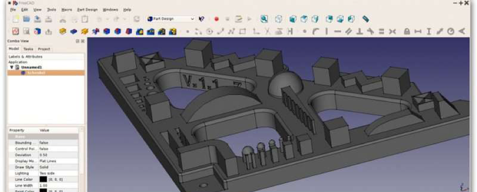Click the print icon
Image resolution: width=477 pixels, height=192 pixels.
pyautogui.click(x=49, y=19)
